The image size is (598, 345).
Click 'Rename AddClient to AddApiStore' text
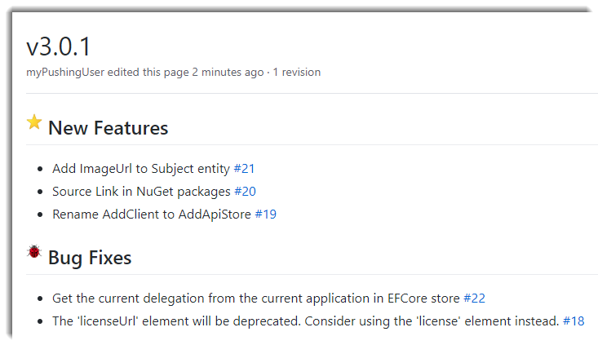coord(152,215)
